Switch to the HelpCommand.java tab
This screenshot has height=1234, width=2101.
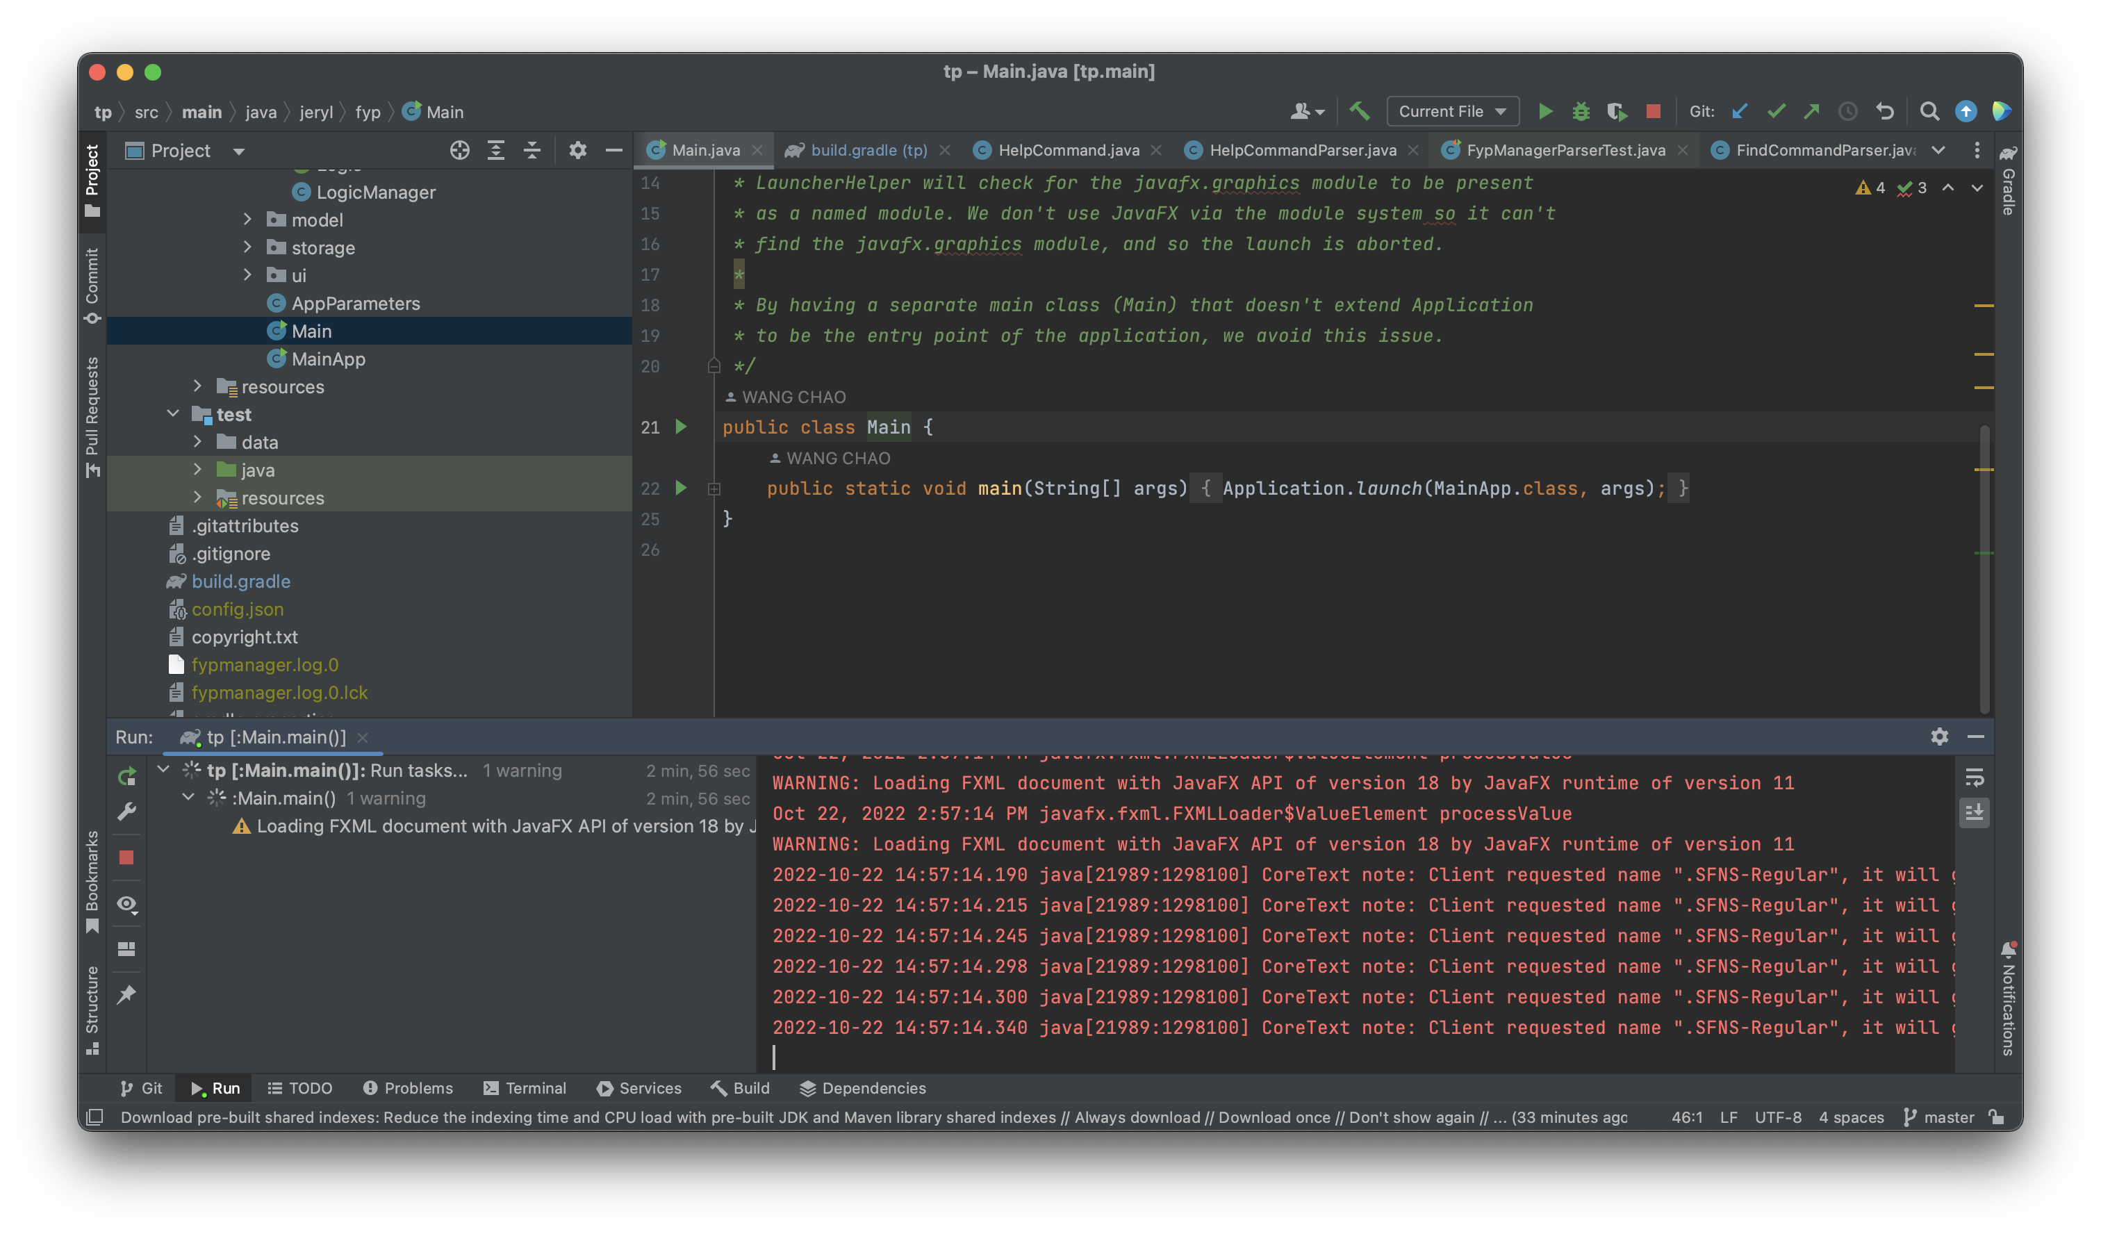(x=1067, y=150)
